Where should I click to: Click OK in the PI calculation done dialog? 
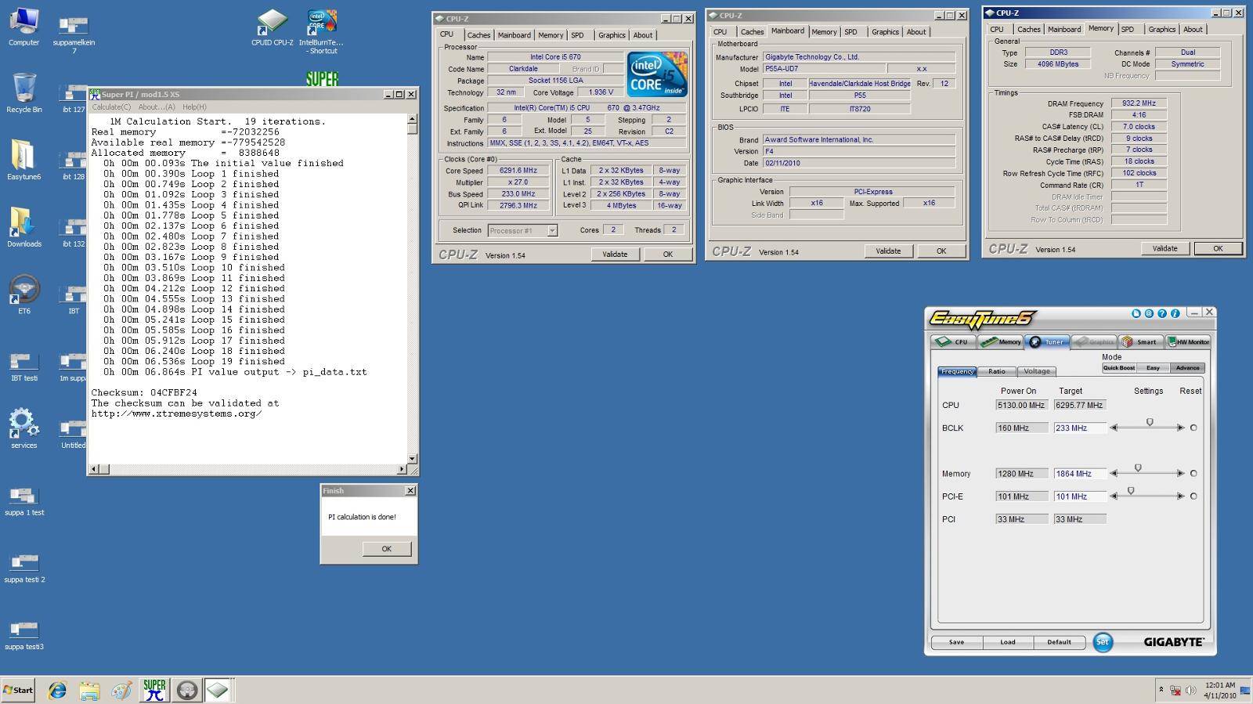pyautogui.click(x=386, y=549)
